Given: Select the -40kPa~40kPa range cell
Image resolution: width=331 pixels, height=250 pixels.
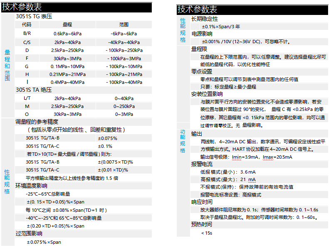Looking at the screenshot, I should [x=124, y=42].
